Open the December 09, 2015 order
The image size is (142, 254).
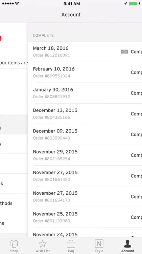coord(85,134)
